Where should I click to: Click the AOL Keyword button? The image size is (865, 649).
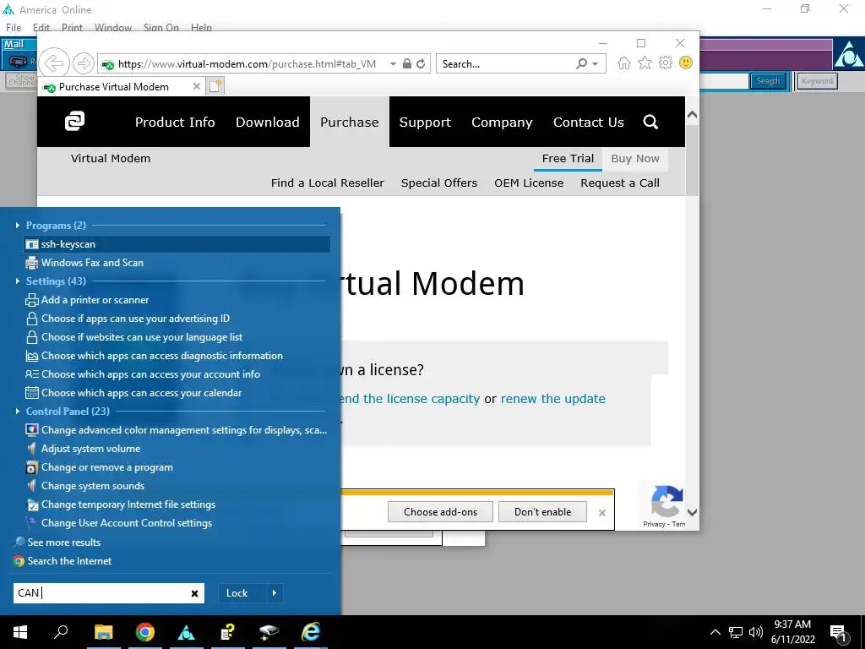pos(817,81)
